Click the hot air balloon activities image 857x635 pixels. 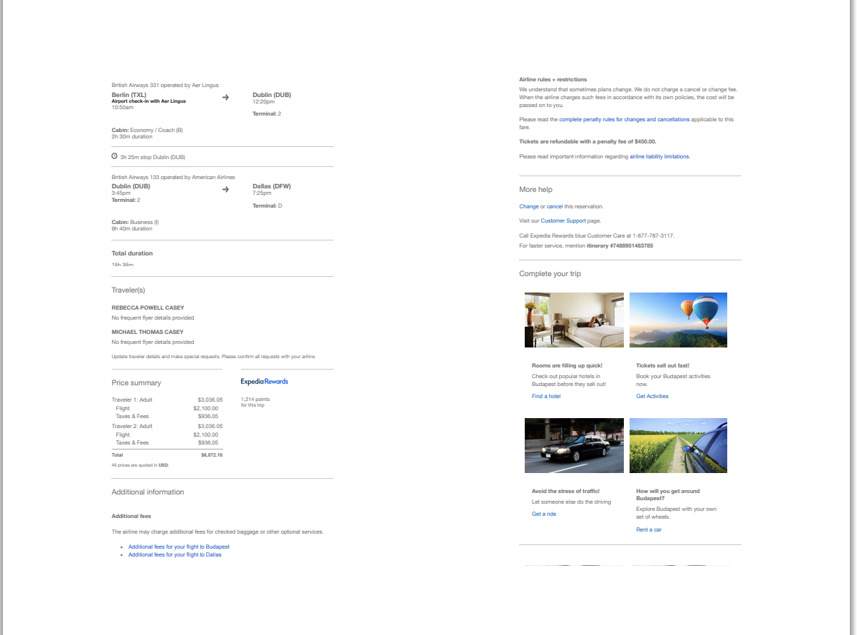pyautogui.click(x=678, y=320)
